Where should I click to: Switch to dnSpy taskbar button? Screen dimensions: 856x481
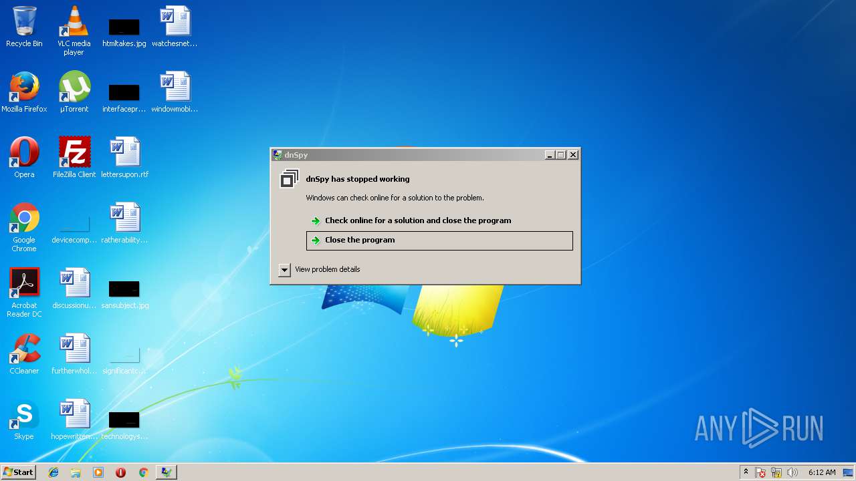click(166, 472)
